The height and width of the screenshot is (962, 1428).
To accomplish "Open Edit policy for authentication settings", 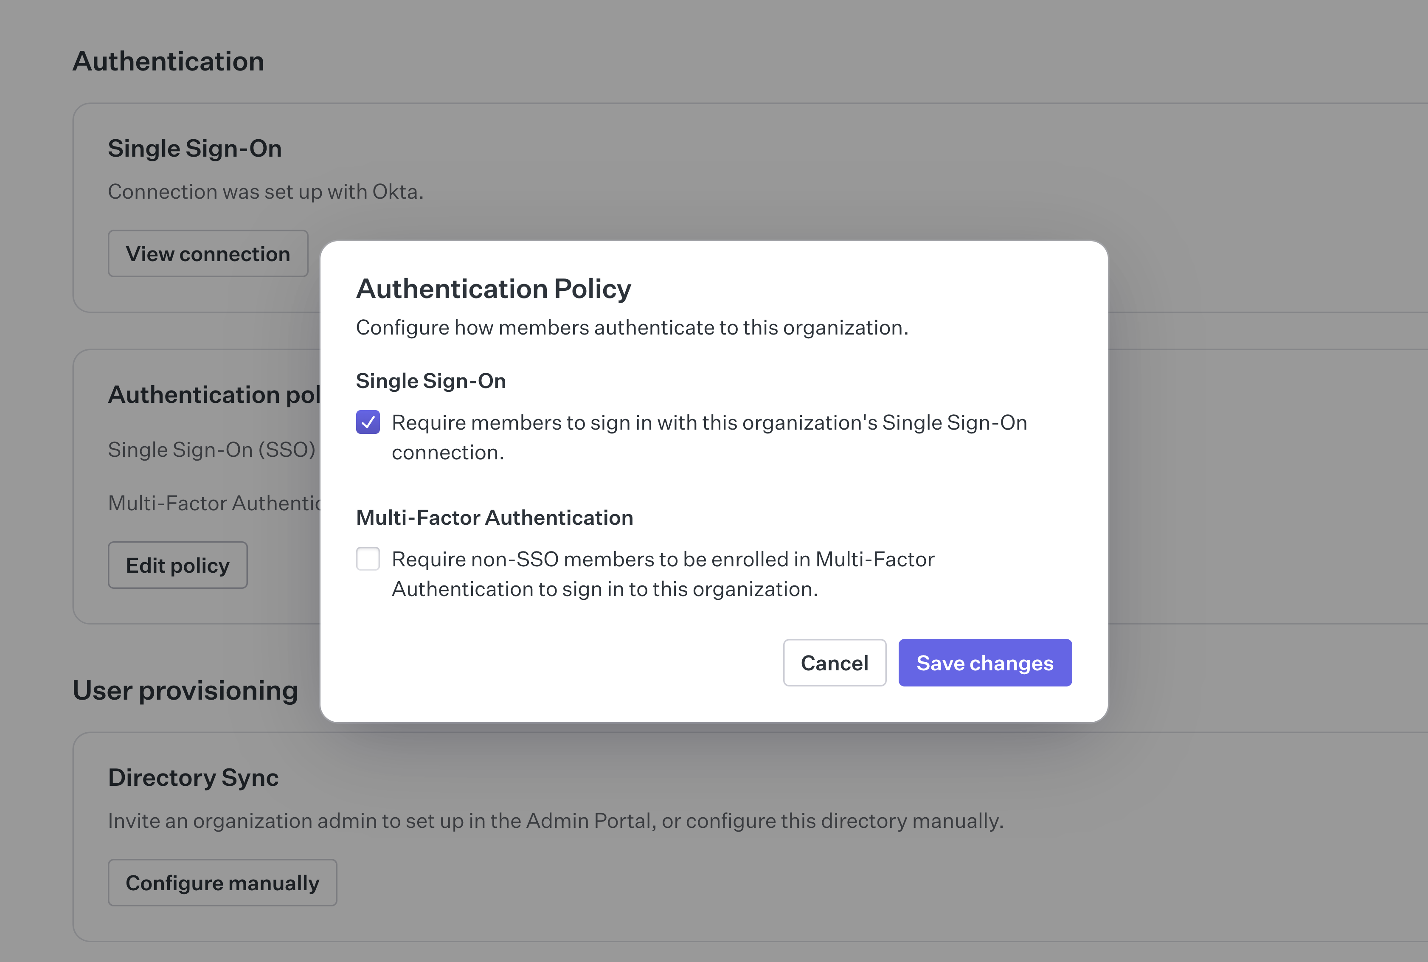I will point(177,565).
